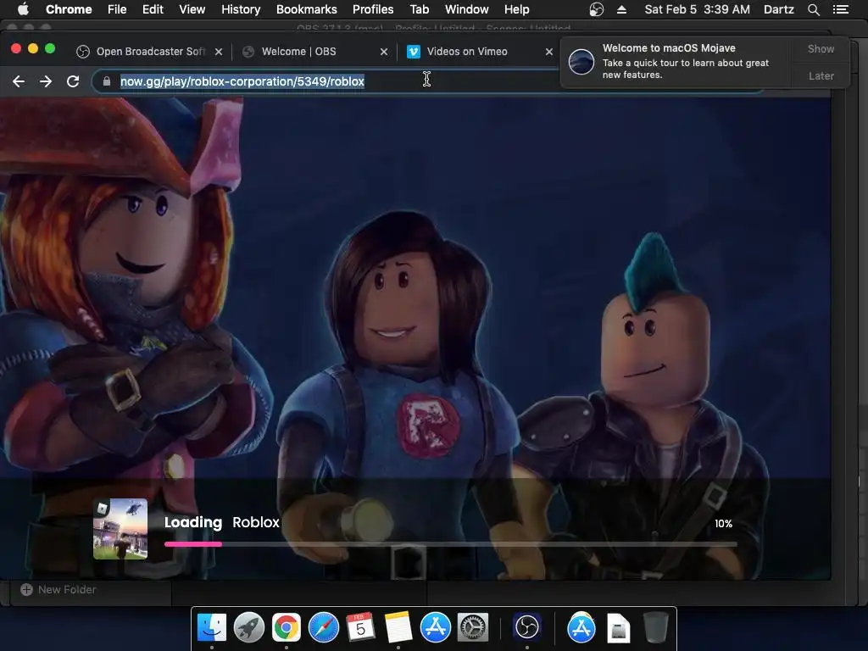
Task: Click the padlock site security icon
Action: click(106, 81)
